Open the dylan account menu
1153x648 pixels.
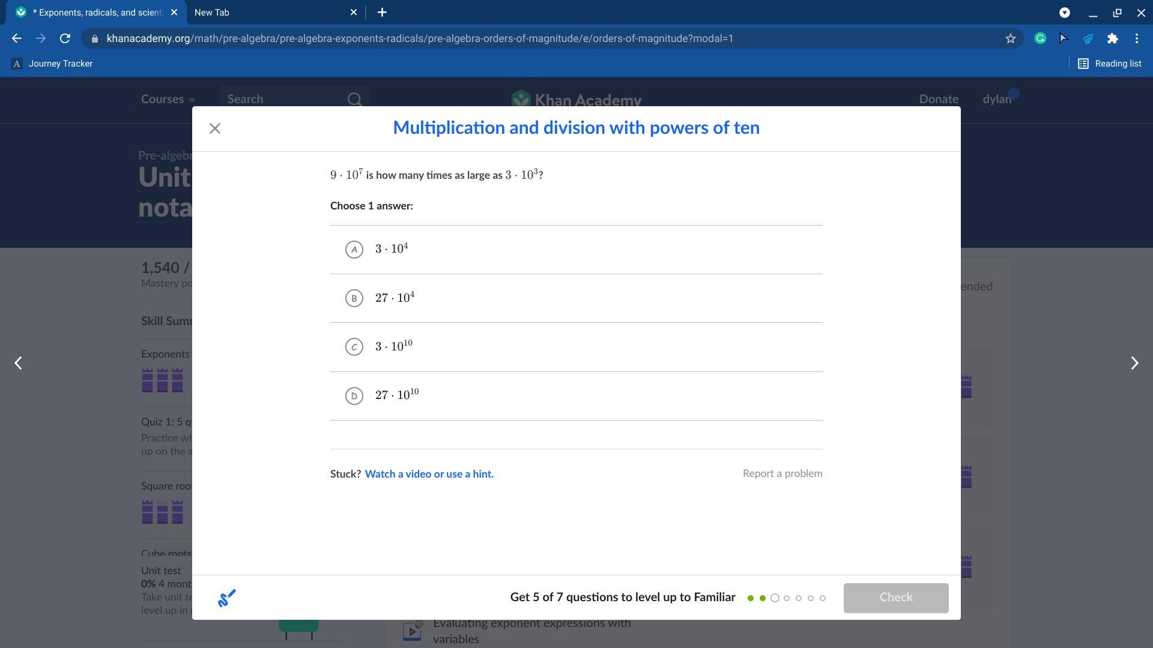[997, 99]
